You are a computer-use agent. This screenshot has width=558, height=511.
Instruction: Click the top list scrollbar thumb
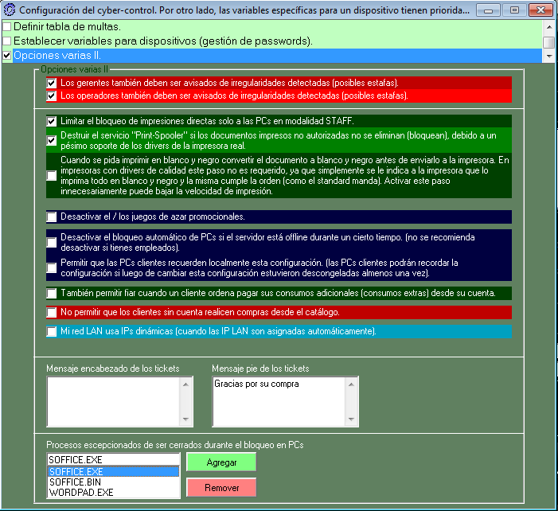click(549, 42)
